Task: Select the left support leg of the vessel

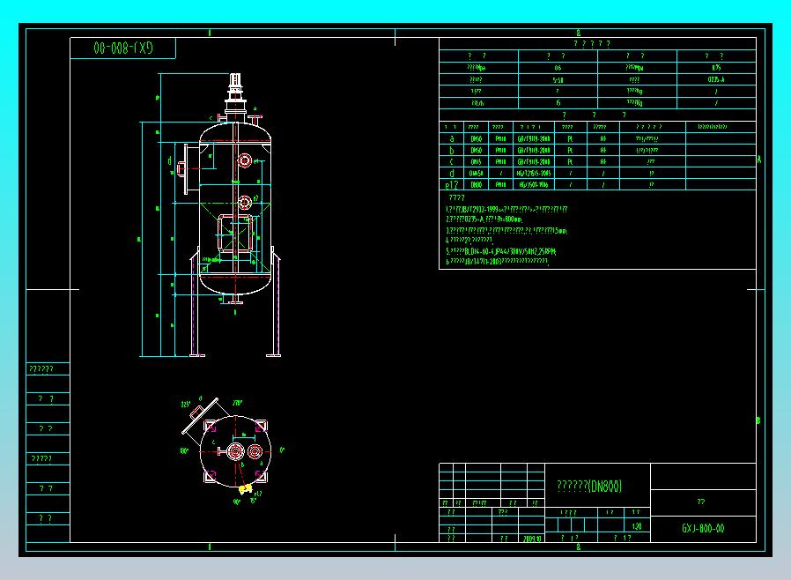Action: point(195,303)
